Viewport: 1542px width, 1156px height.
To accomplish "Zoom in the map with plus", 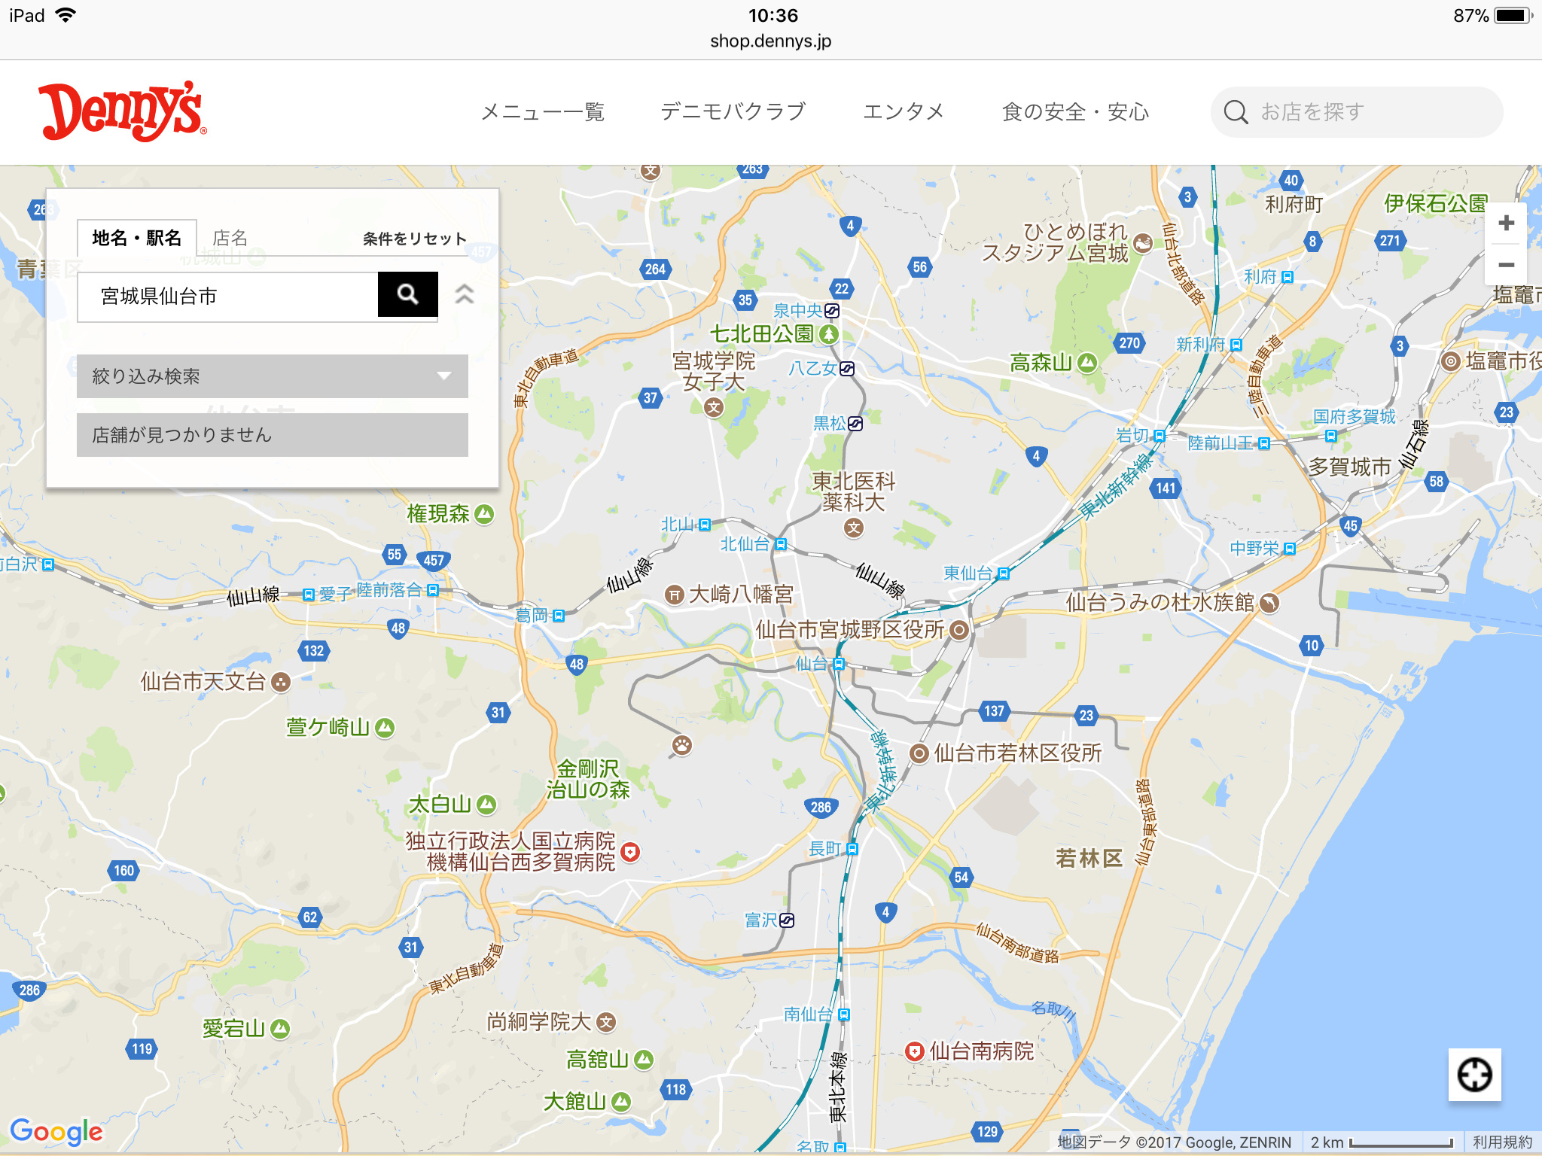I will point(1506,224).
